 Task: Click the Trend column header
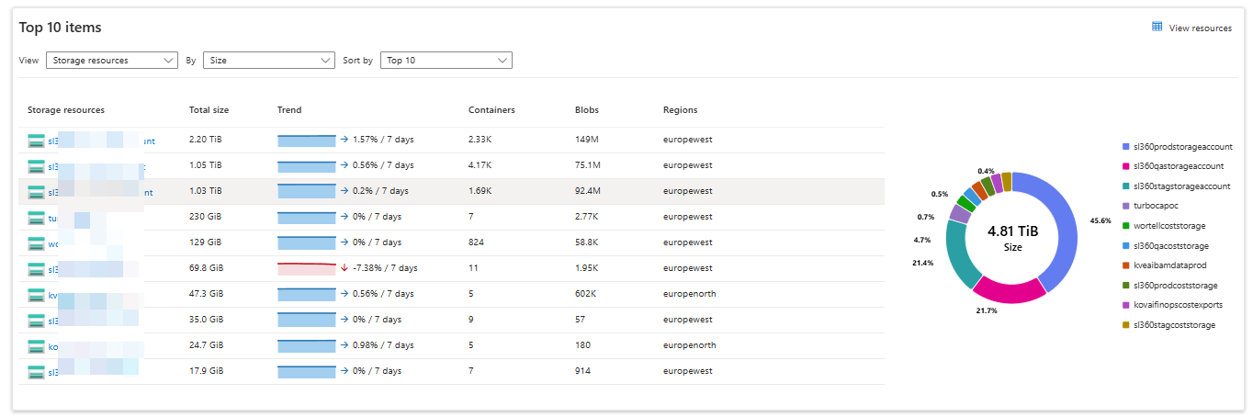tap(289, 110)
